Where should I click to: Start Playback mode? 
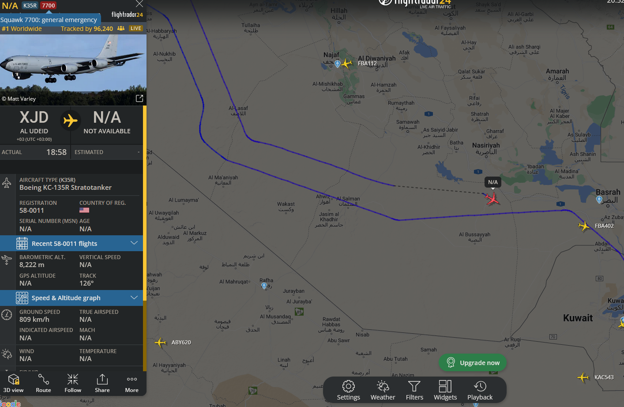(480, 390)
